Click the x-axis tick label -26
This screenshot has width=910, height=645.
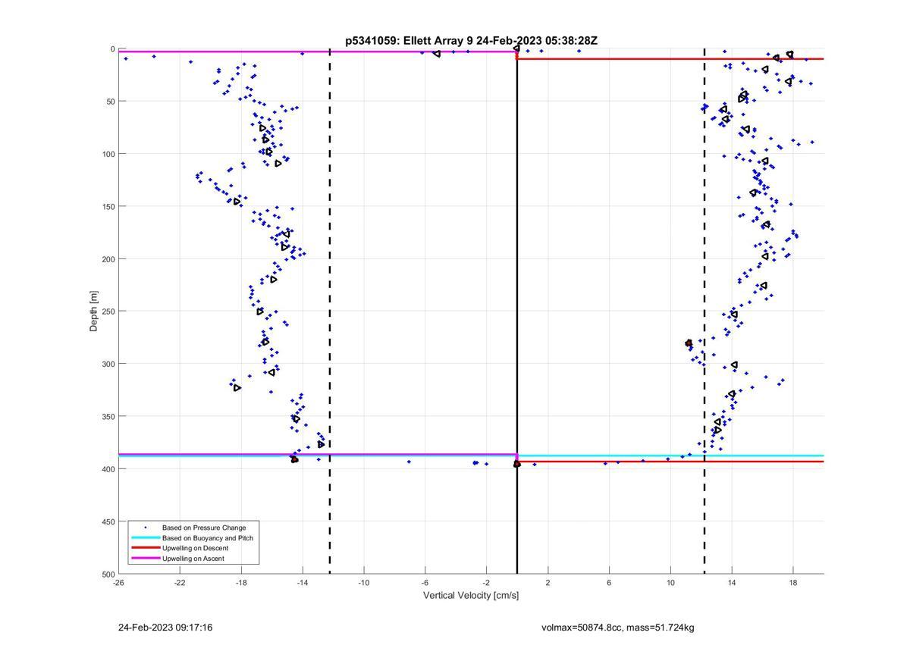point(118,583)
